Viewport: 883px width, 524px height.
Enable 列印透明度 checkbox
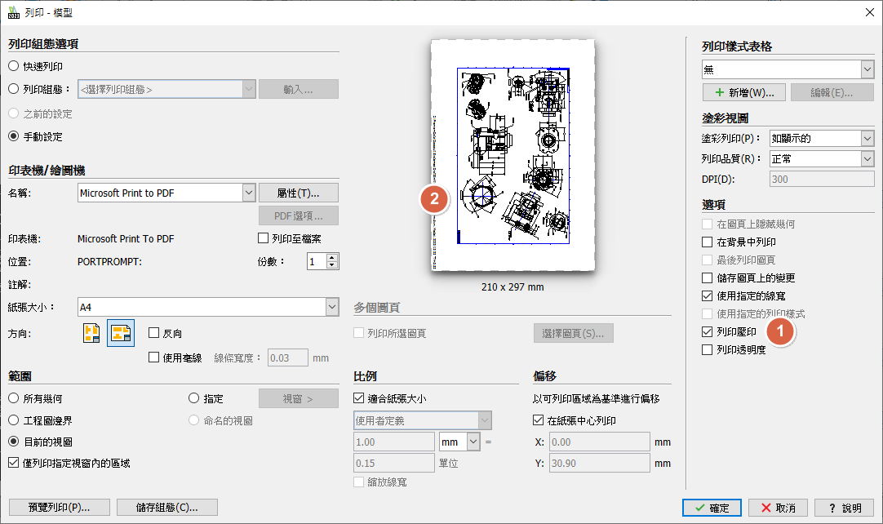pyautogui.click(x=708, y=350)
